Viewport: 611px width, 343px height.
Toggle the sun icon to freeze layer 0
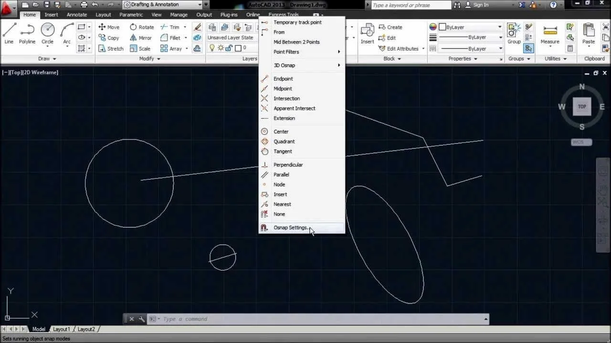point(220,48)
